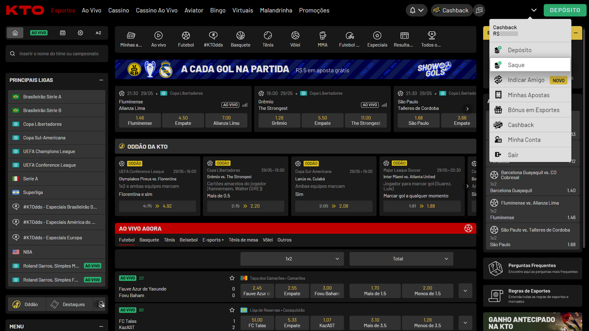Open the support agent icon beside Destaques
Image resolution: width=589 pixels, height=331 pixels.
(100, 304)
